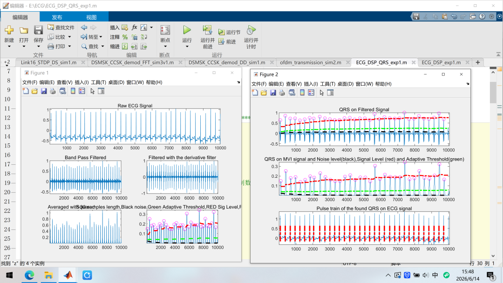Select Figure 2 edit plot arrow tool
The height and width of the screenshot is (283, 503).
322,93
